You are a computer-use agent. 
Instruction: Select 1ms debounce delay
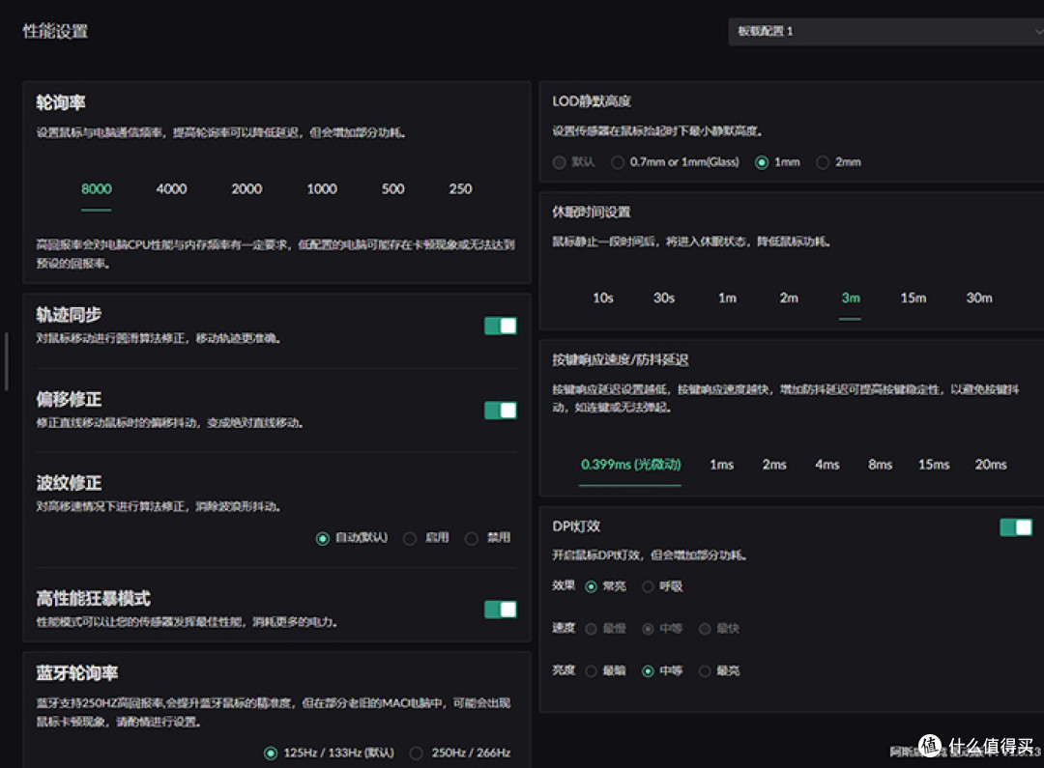[x=722, y=465]
